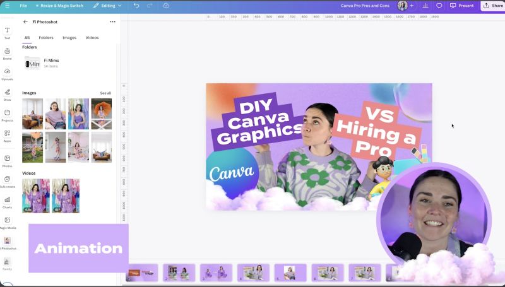The width and height of the screenshot is (505, 287).
Task: Open the Charts sidebar panel
Action: click(x=7, y=202)
